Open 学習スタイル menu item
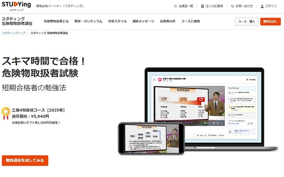This screenshot has height=177, width=284. (x=117, y=21)
